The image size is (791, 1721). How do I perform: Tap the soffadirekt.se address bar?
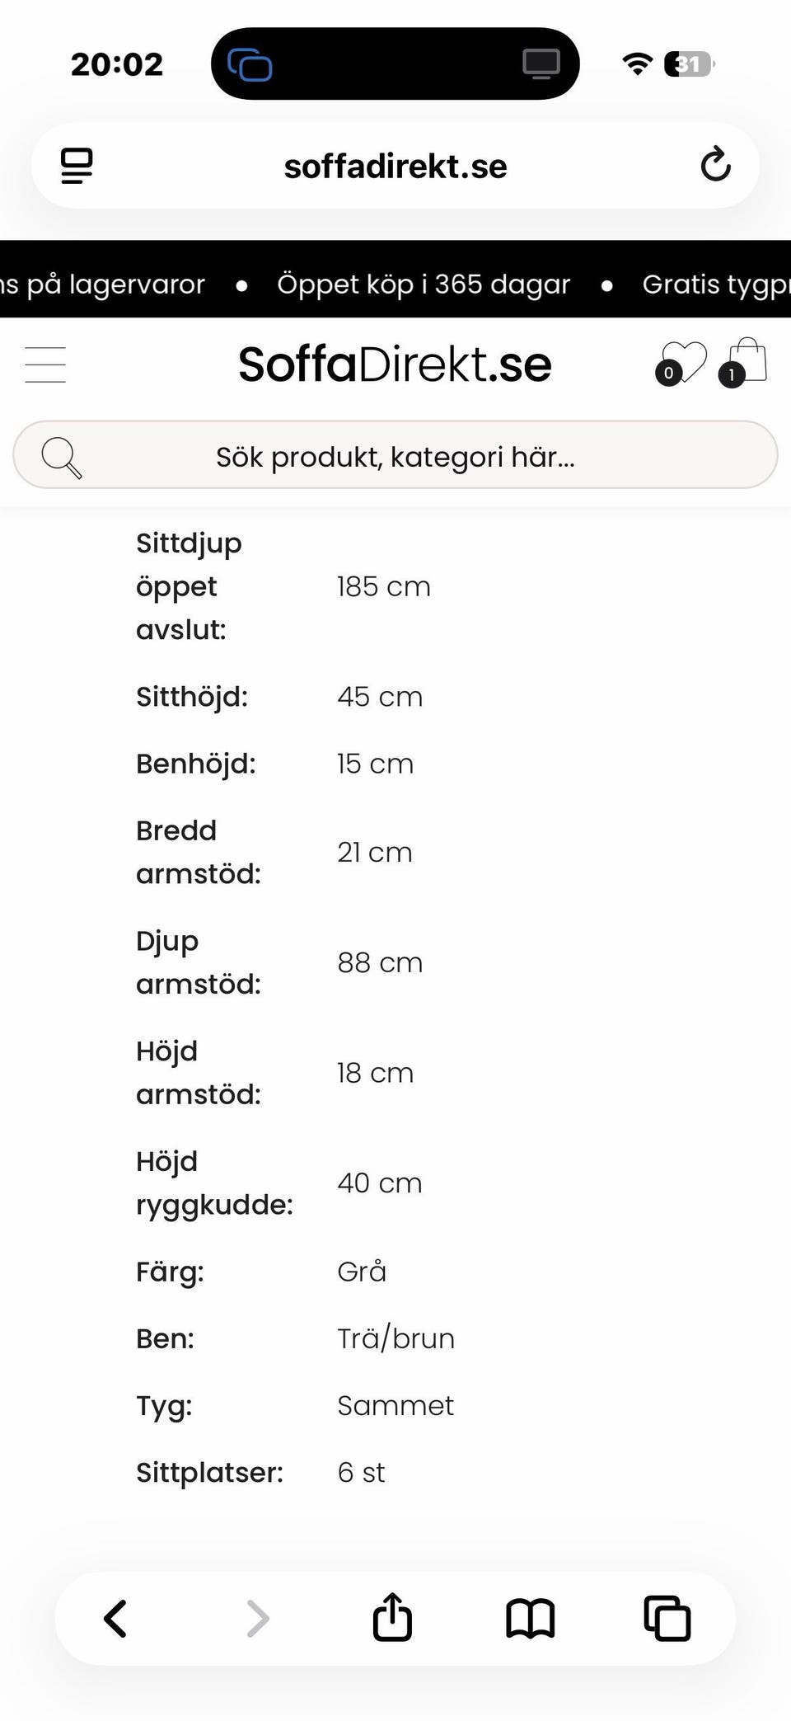tap(395, 166)
